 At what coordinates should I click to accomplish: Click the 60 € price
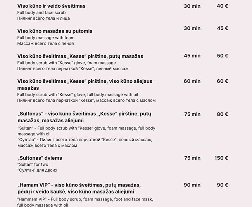pyautogui.click(x=223, y=81)
